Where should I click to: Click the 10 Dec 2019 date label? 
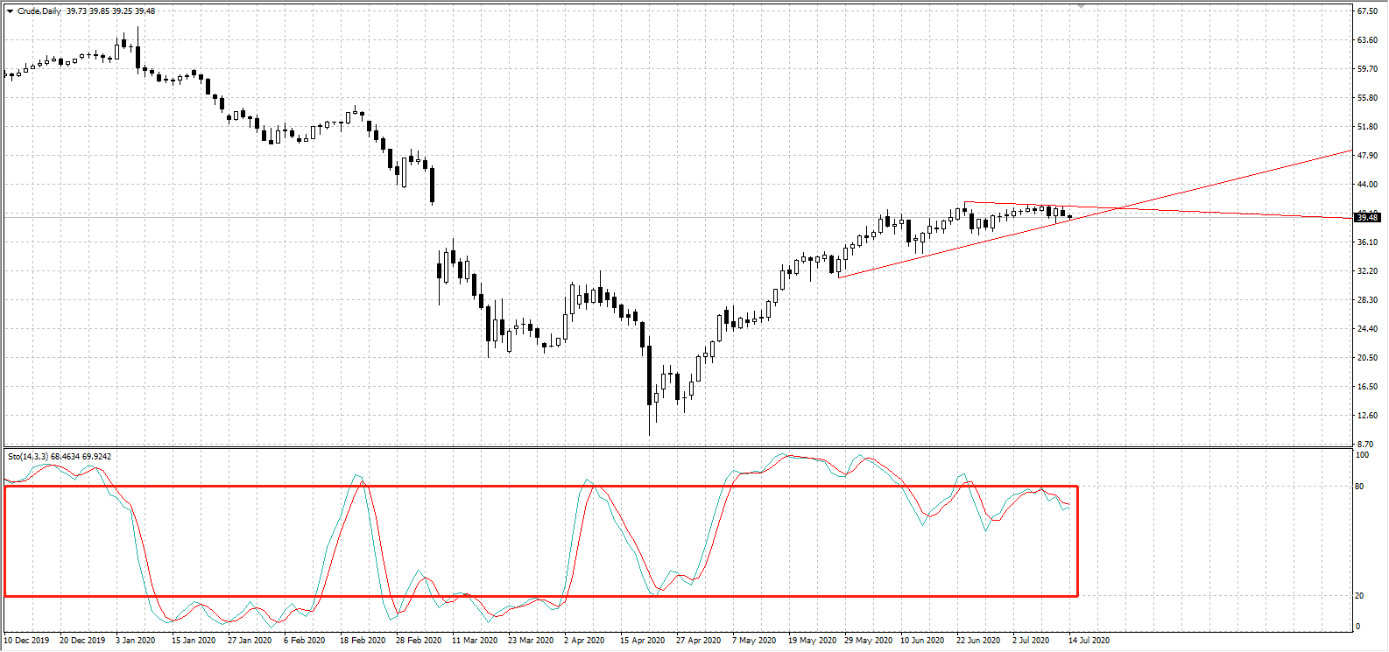pyautogui.click(x=28, y=641)
